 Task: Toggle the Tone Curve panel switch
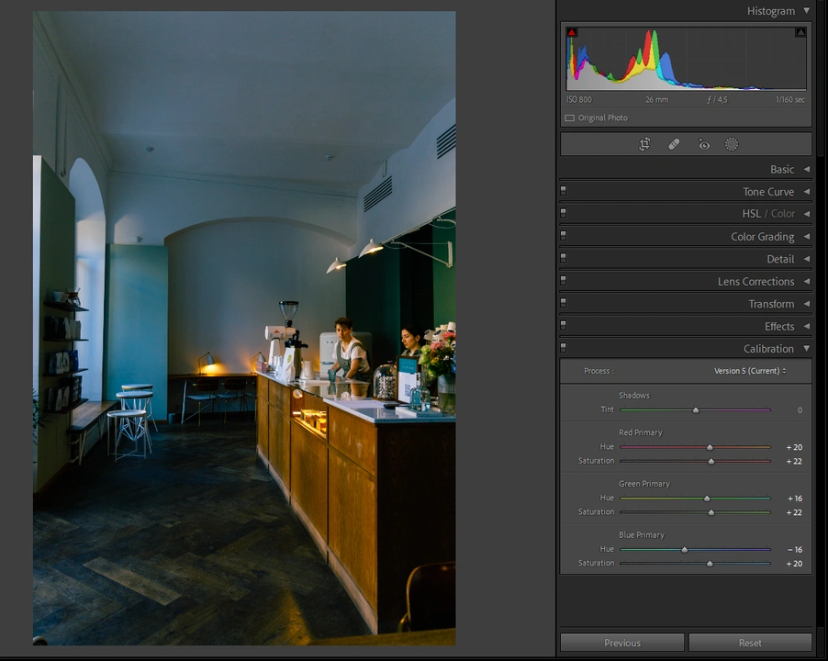pos(564,191)
